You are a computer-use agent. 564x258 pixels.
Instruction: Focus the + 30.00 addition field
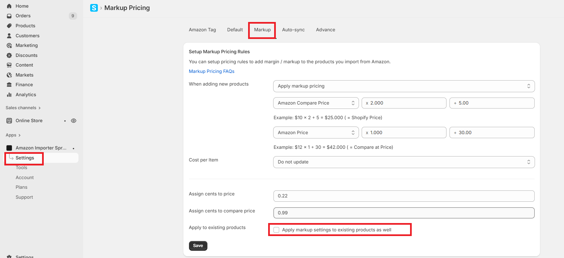pos(492,132)
